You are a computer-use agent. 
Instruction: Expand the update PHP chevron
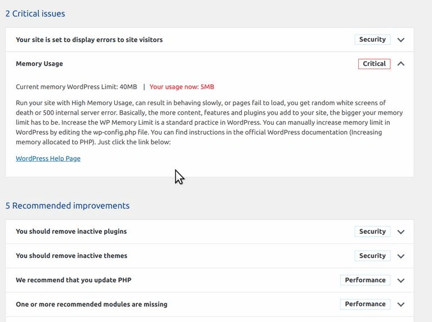point(400,280)
